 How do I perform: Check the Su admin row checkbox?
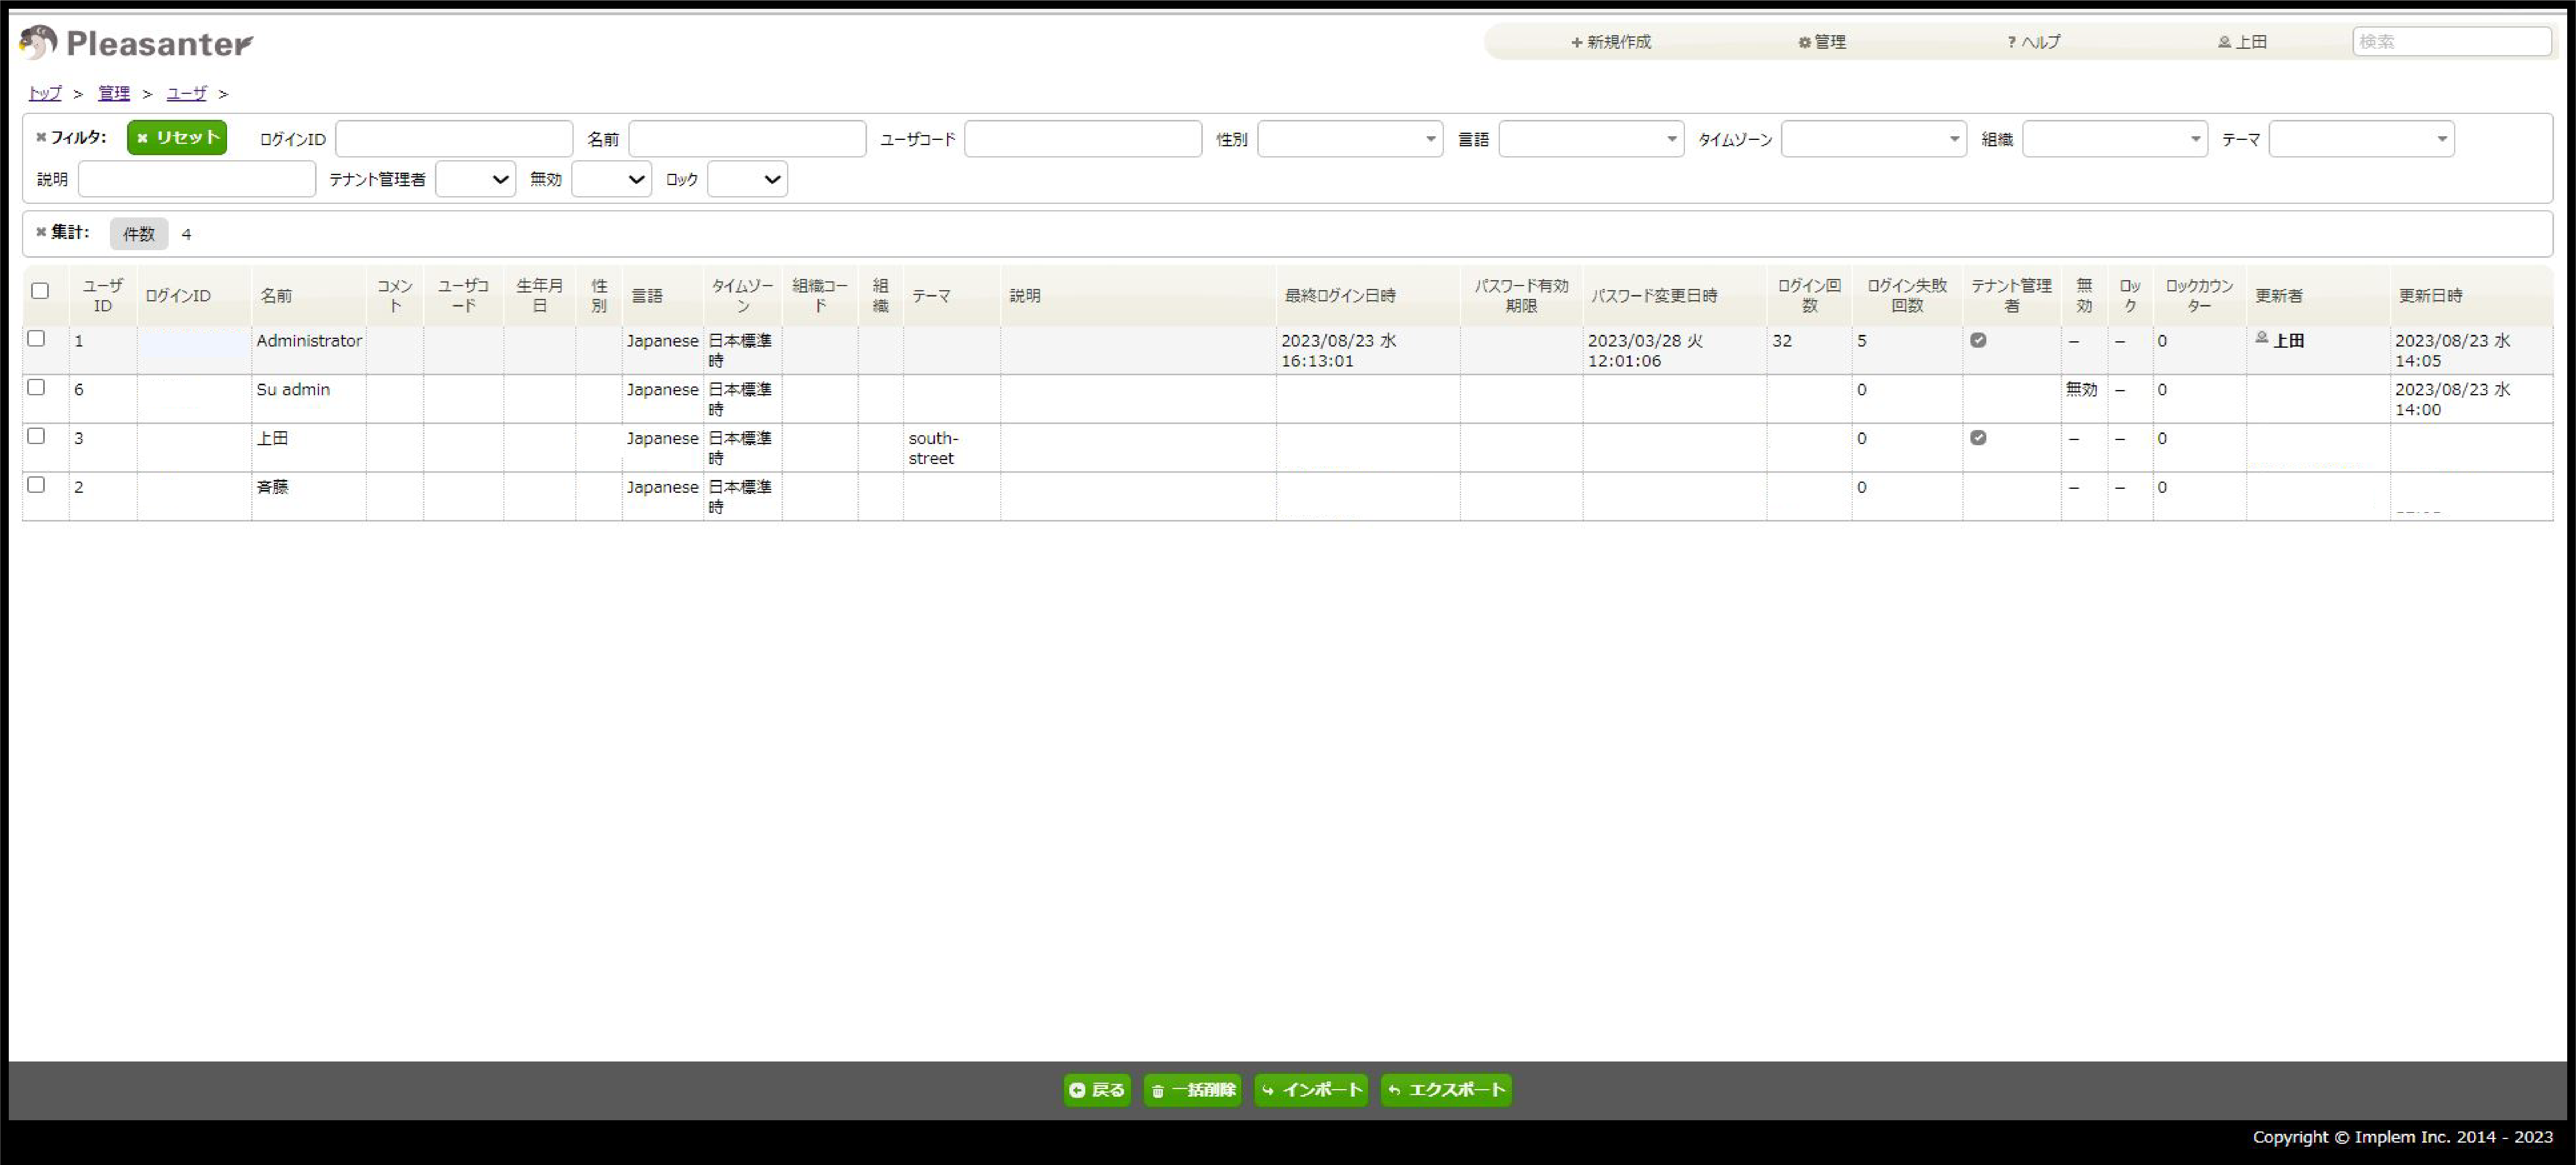pyautogui.click(x=36, y=387)
